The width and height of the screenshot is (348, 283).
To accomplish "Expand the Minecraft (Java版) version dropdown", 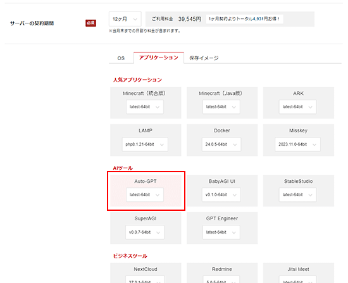I will tap(221, 107).
